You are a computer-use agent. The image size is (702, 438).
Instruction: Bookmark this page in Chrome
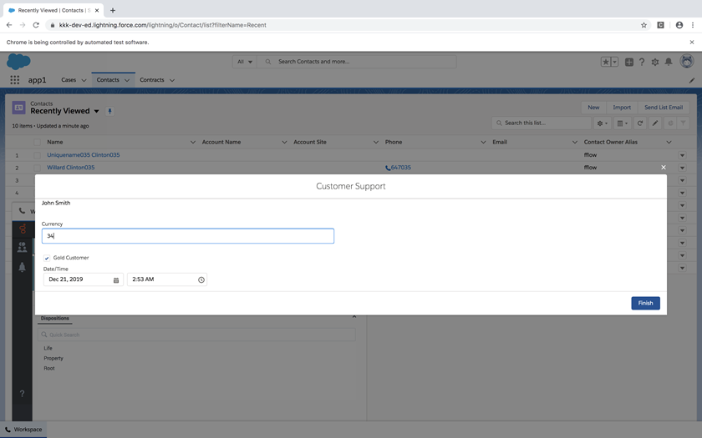tap(643, 25)
